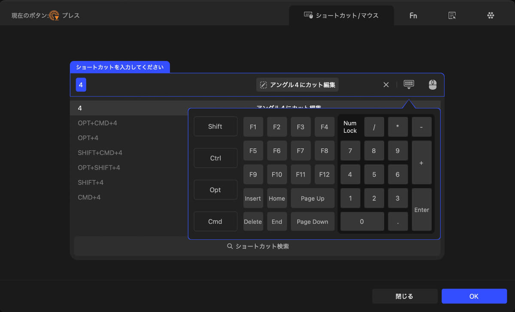The image size is (515, 312).
Task: Select the numpad 8 key
Action: 374,151
